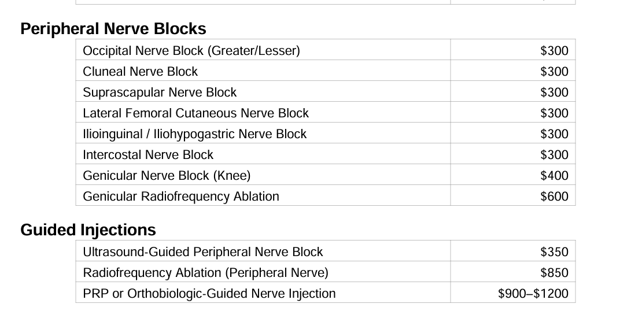Click the $850 price cell
This screenshot has width=642, height=333.
(x=554, y=273)
